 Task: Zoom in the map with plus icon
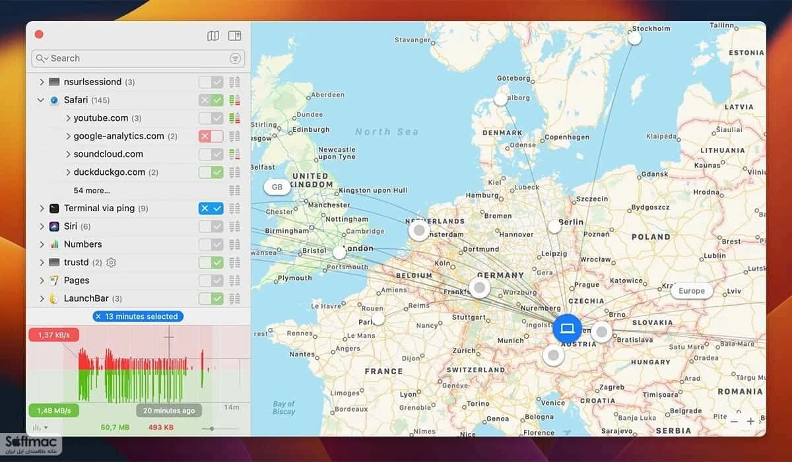pyautogui.click(x=750, y=421)
